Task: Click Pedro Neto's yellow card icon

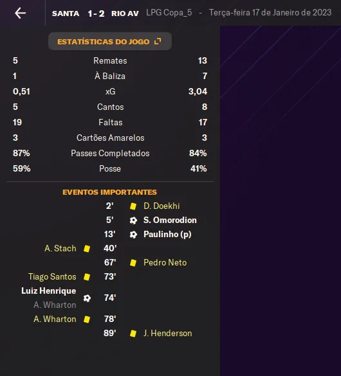Action: (133, 263)
